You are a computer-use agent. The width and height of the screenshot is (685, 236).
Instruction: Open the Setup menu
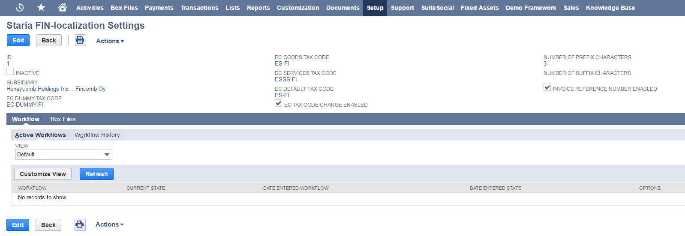[x=375, y=8]
